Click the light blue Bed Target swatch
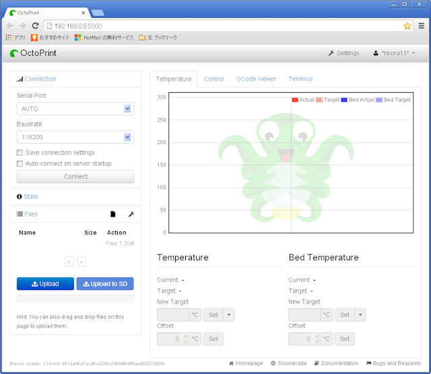The image size is (431, 374). click(379, 100)
